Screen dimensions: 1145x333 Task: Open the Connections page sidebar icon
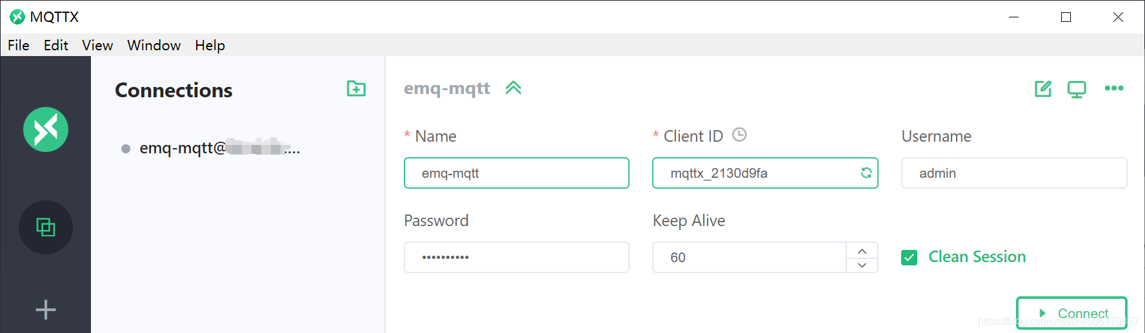click(46, 227)
